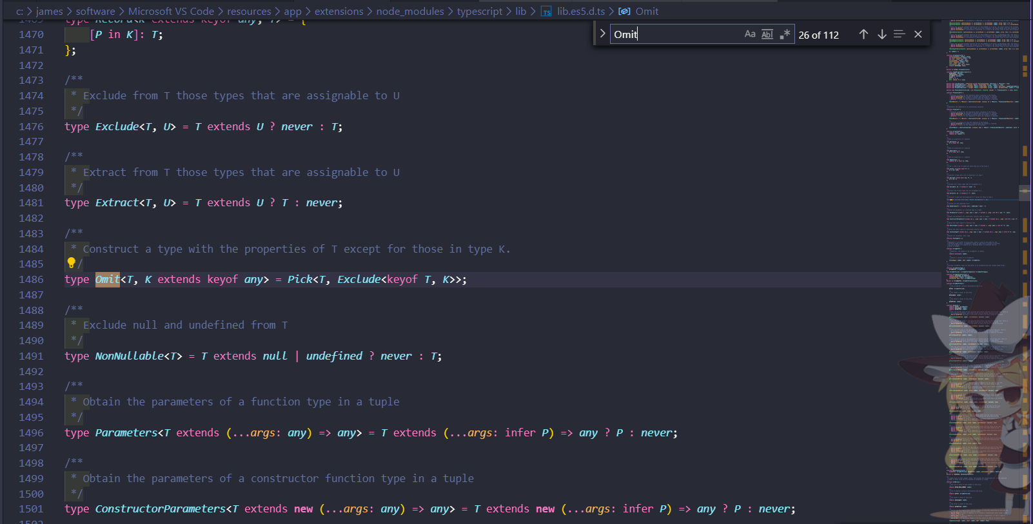
Task: Click the highlighted Omit match in code
Action: (x=108, y=279)
